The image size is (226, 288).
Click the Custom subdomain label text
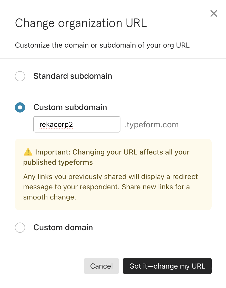70,107
